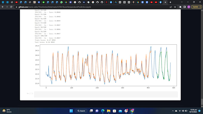Image resolution: width=203 pixels, height=114 pixels.
Task: Open the purple M profile avatar
Action: pos(189,7)
